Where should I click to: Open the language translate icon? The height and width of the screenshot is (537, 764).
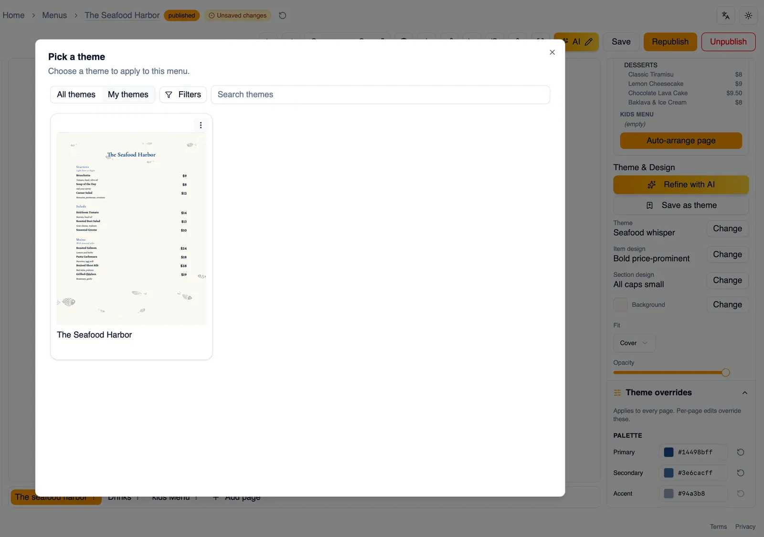(725, 15)
